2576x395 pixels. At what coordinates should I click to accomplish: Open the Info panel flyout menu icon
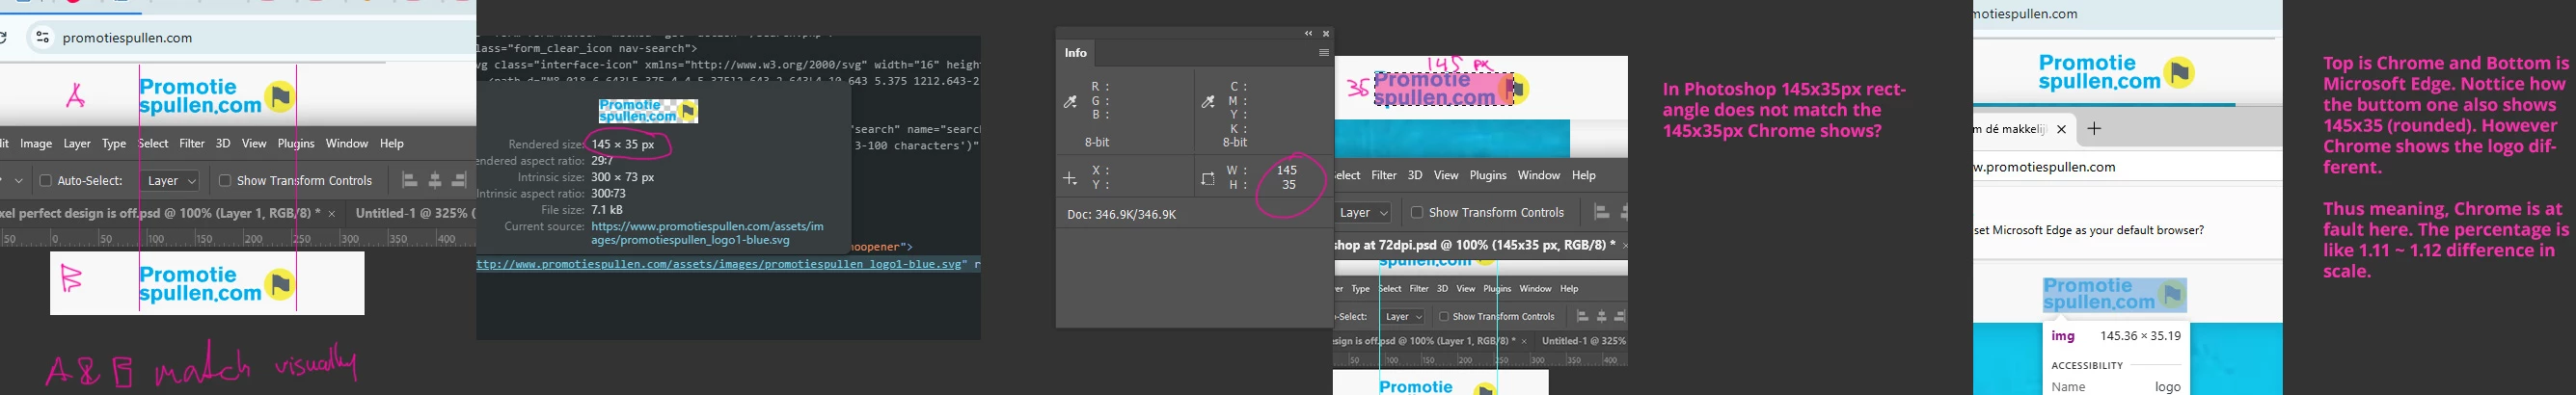[x=1323, y=53]
